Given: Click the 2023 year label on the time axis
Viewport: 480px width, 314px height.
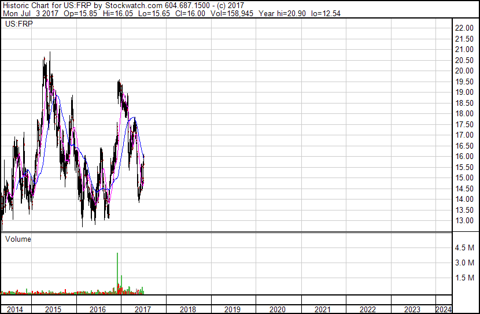Looking at the screenshot, I should tap(412, 309).
